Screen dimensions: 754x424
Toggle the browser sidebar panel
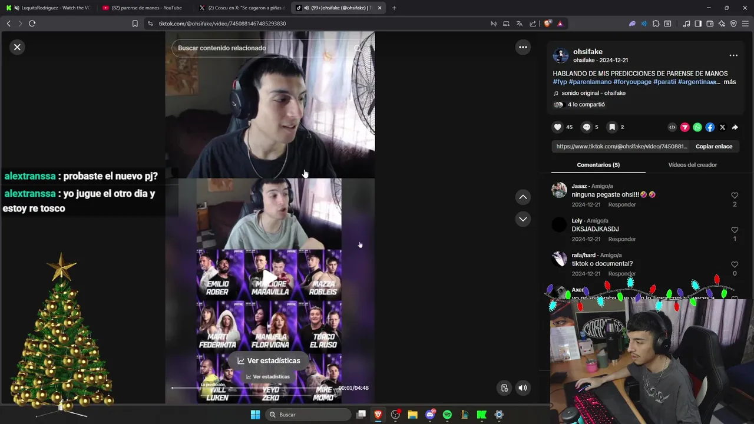(698, 24)
